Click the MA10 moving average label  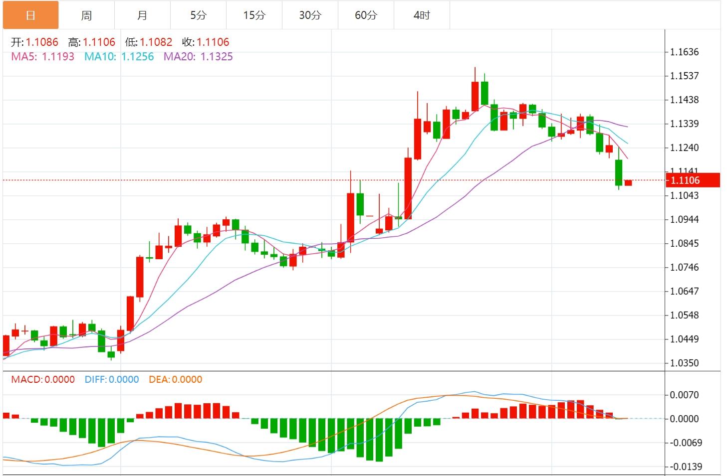(119, 57)
